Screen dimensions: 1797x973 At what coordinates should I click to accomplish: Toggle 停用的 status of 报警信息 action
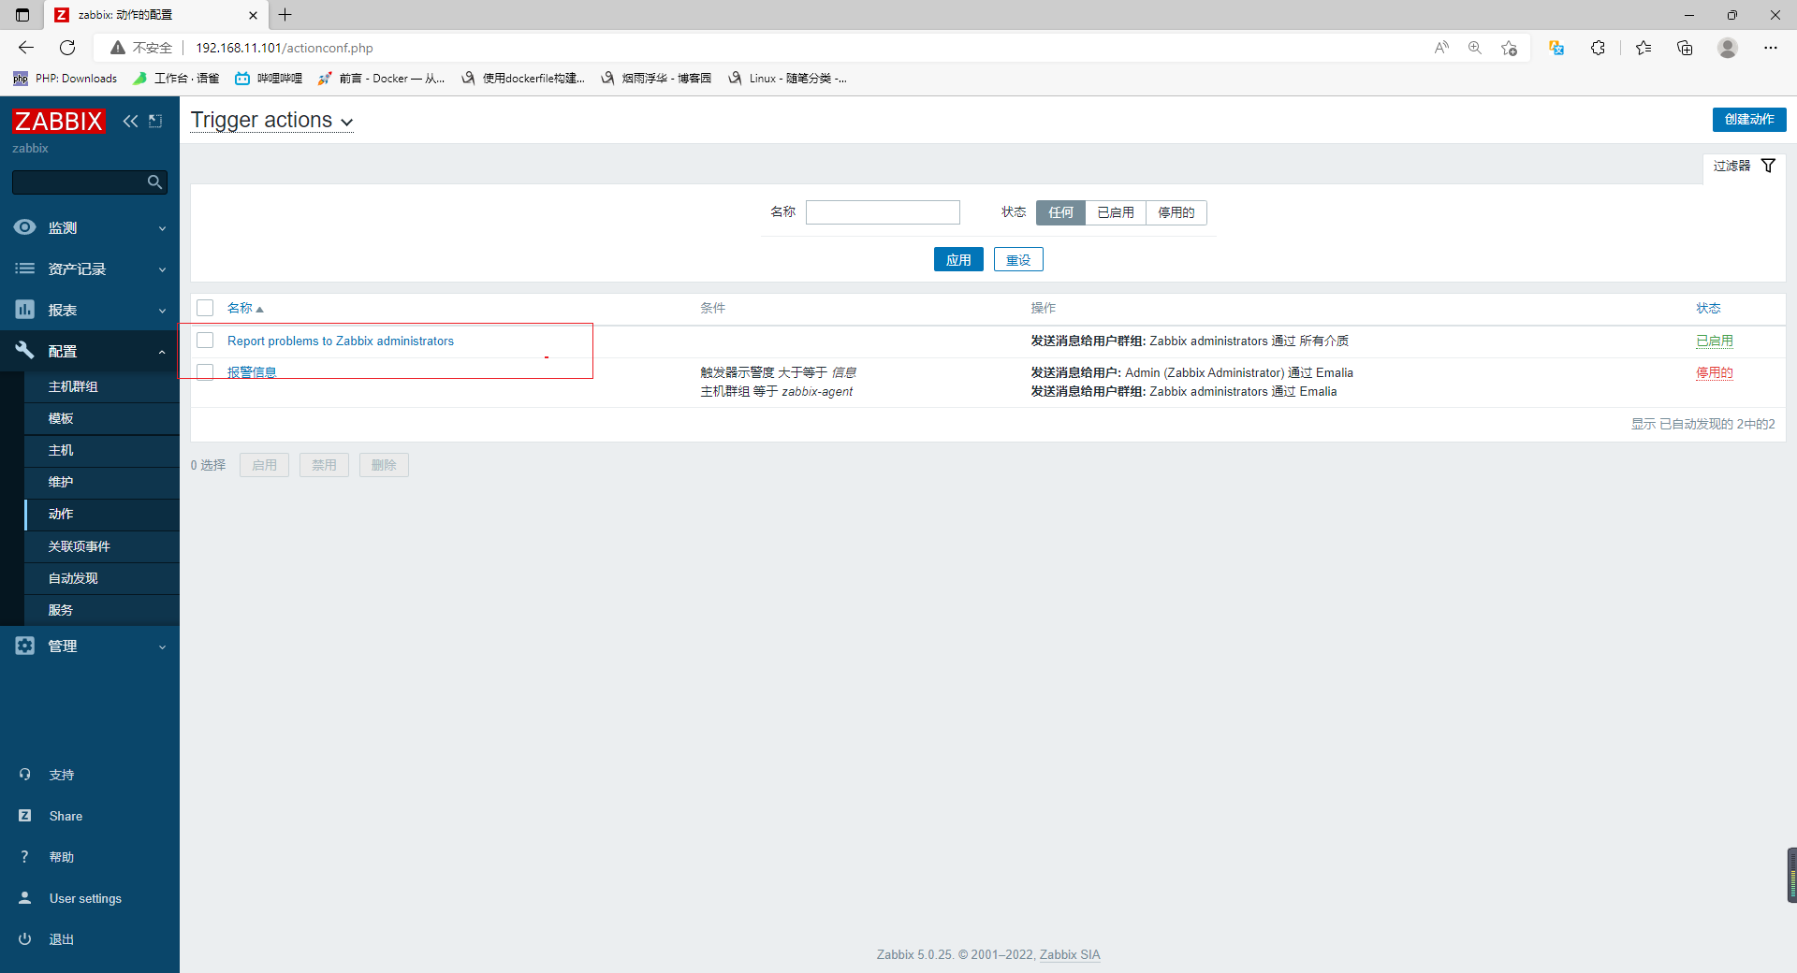pos(1715,372)
